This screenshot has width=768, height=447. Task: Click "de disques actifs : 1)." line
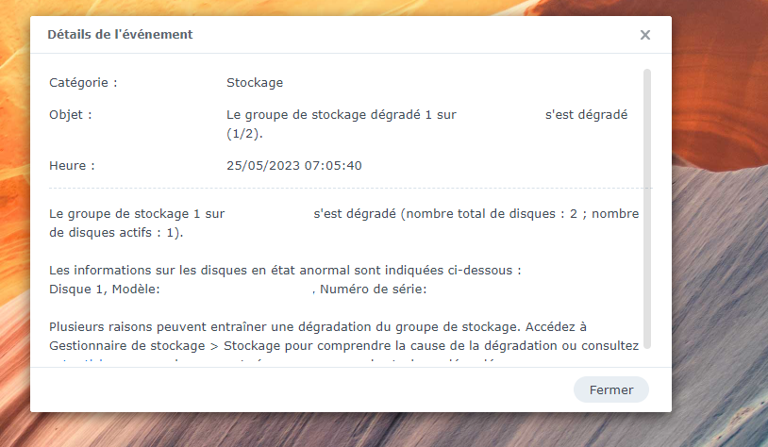(116, 233)
